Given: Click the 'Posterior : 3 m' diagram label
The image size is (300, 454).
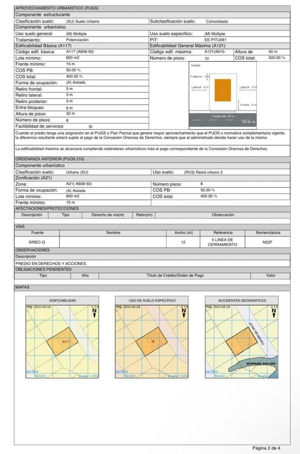Looking at the screenshot, I should click(199, 76).
